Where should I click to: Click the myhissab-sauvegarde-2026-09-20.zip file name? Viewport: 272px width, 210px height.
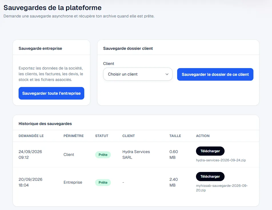tap(222, 188)
